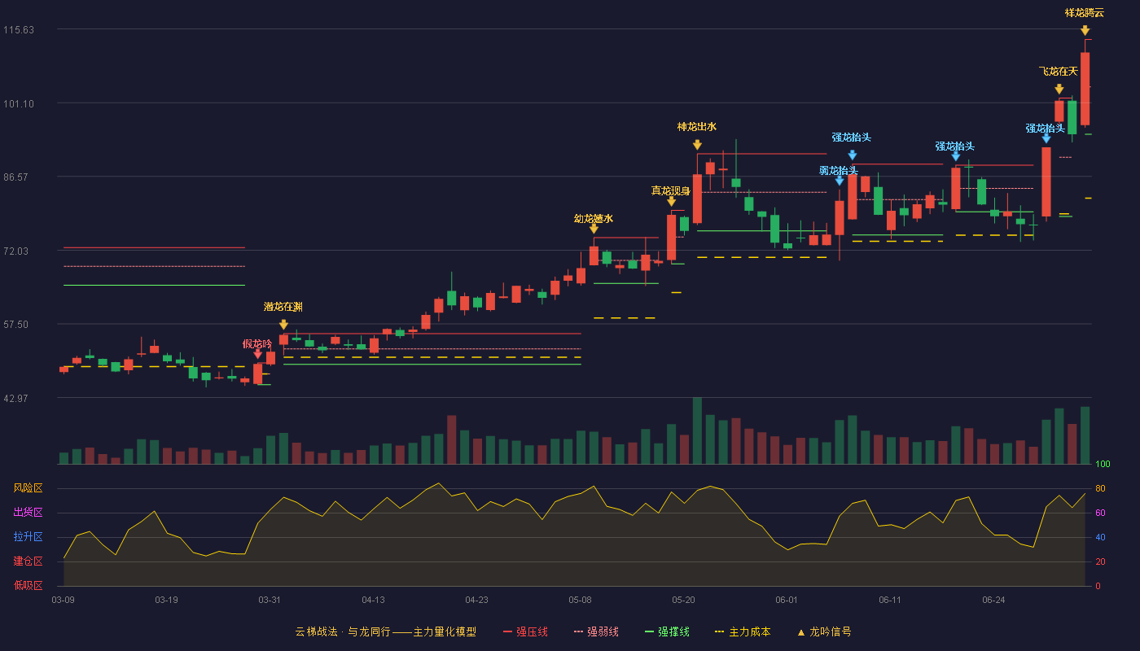This screenshot has width=1140, height=651.
Task: Click the arrow marker beneath 幼龙嬉水
Action: [594, 229]
